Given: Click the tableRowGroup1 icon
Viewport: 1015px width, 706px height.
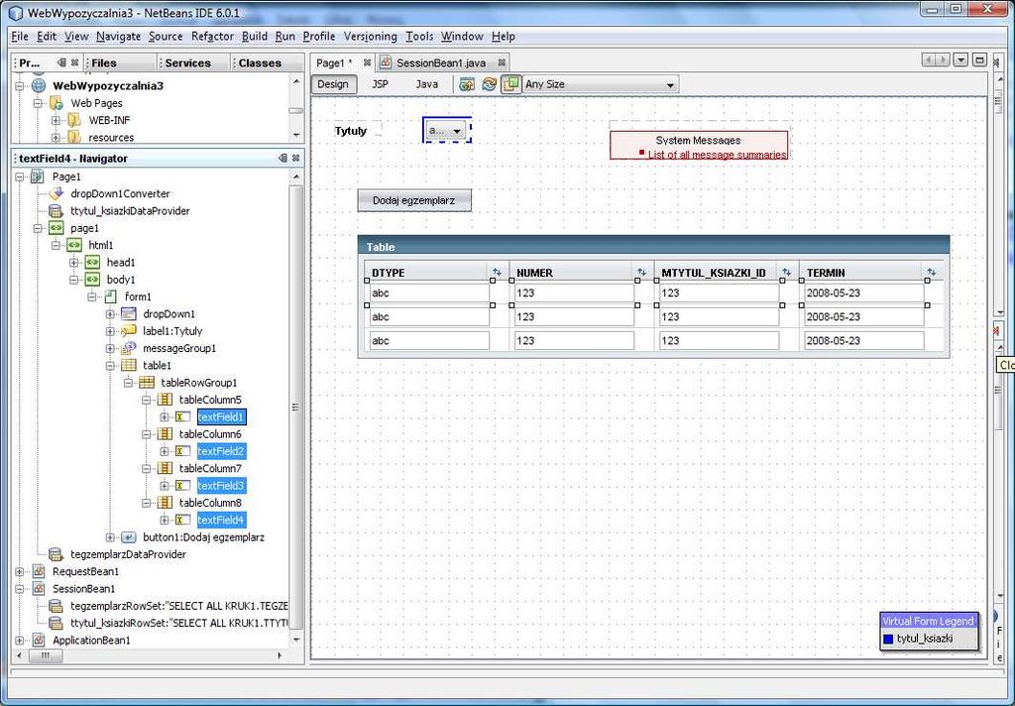Looking at the screenshot, I should (x=147, y=383).
